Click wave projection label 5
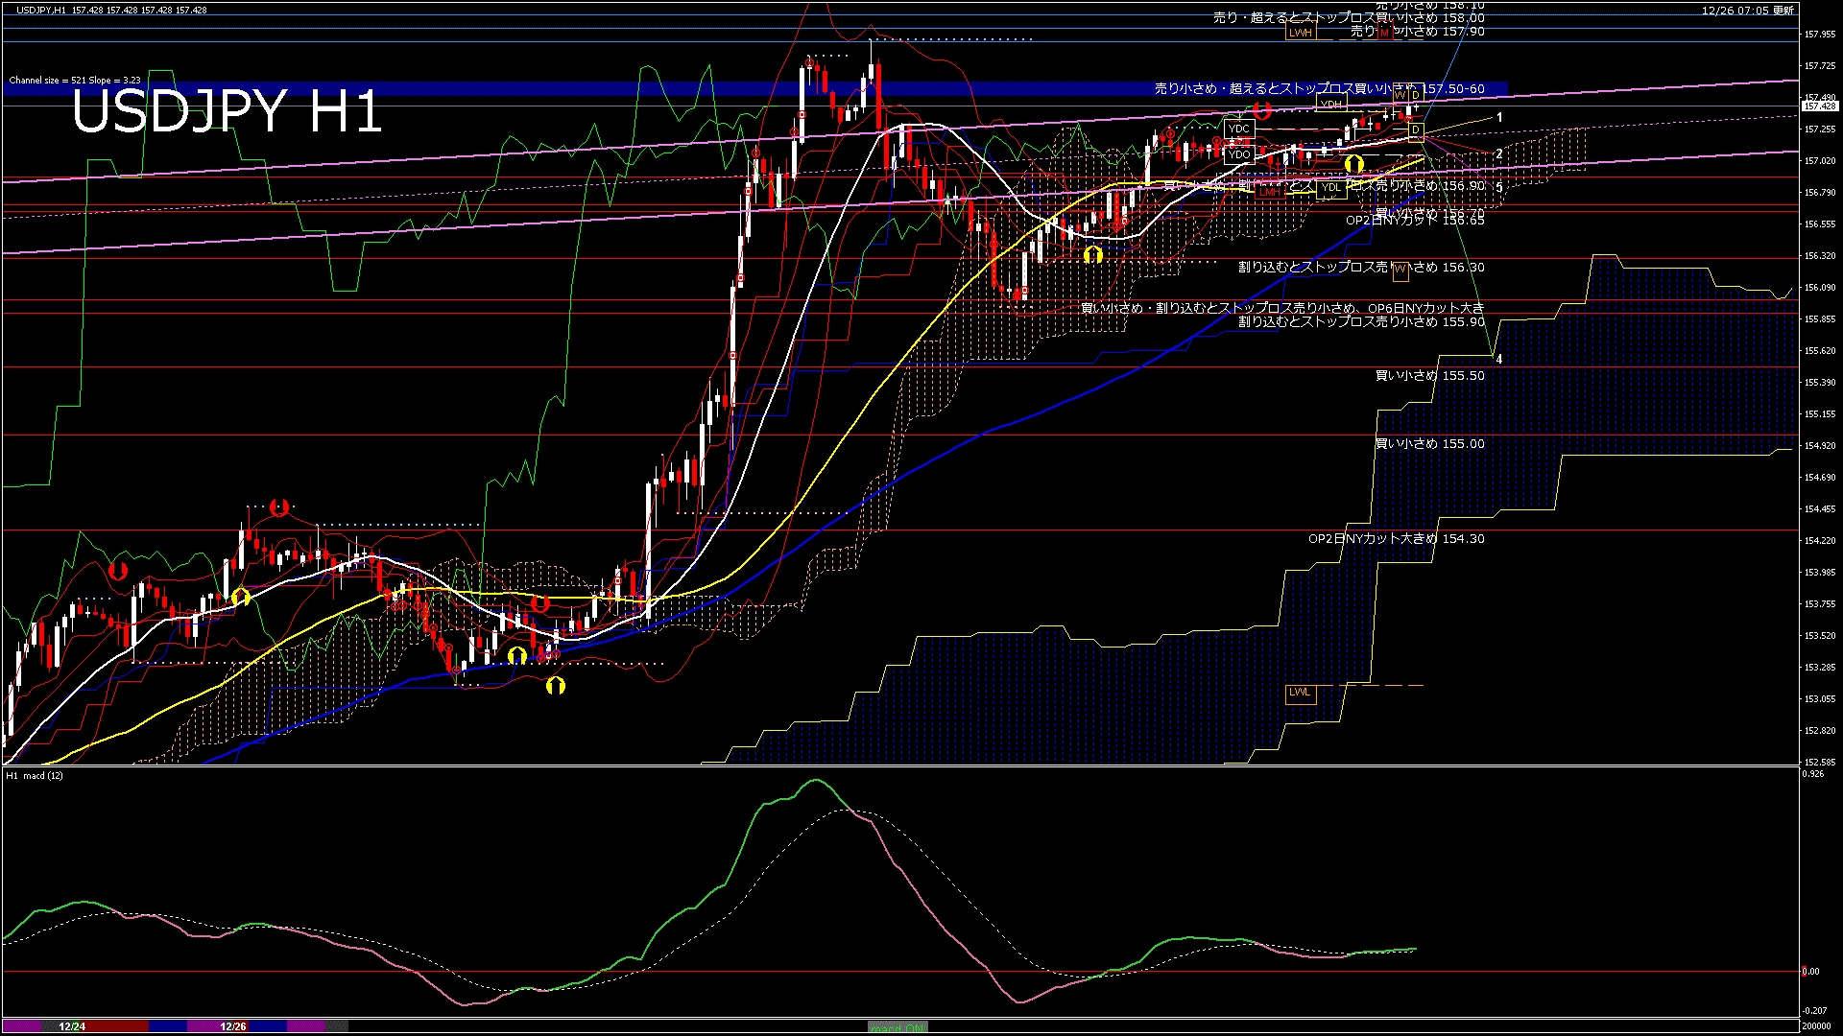 pos(1499,188)
